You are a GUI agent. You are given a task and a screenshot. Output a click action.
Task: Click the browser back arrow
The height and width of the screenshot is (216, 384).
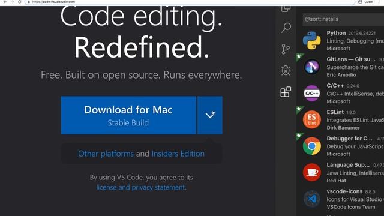click(5, 2)
